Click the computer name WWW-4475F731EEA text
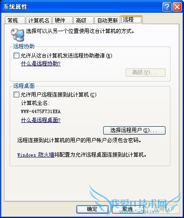Image resolution: width=184 pixels, height=218 pixels. pos(41,111)
